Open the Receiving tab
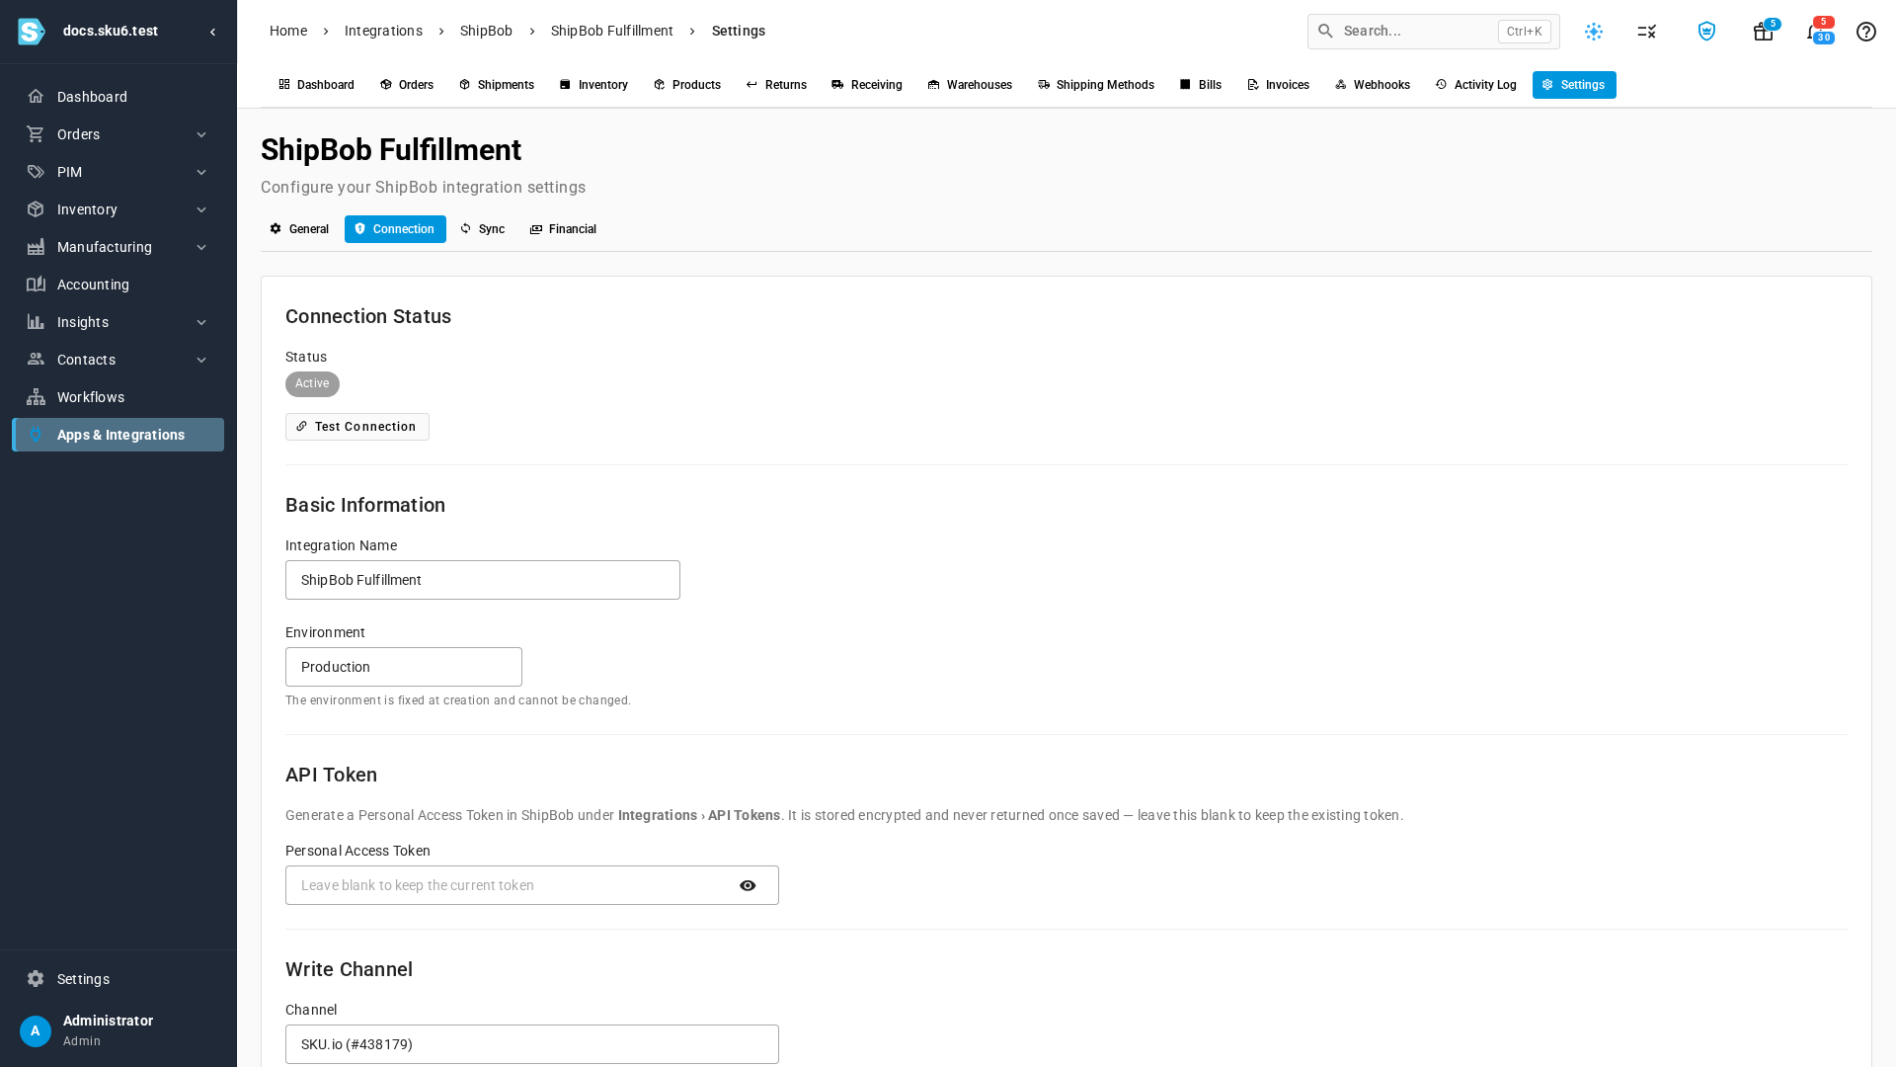The height and width of the screenshot is (1067, 1896). pyautogui.click(x=867, y=85)
